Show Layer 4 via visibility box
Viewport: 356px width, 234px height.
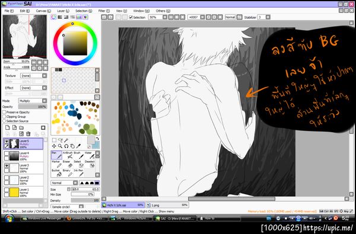click(x=7, y=154)
